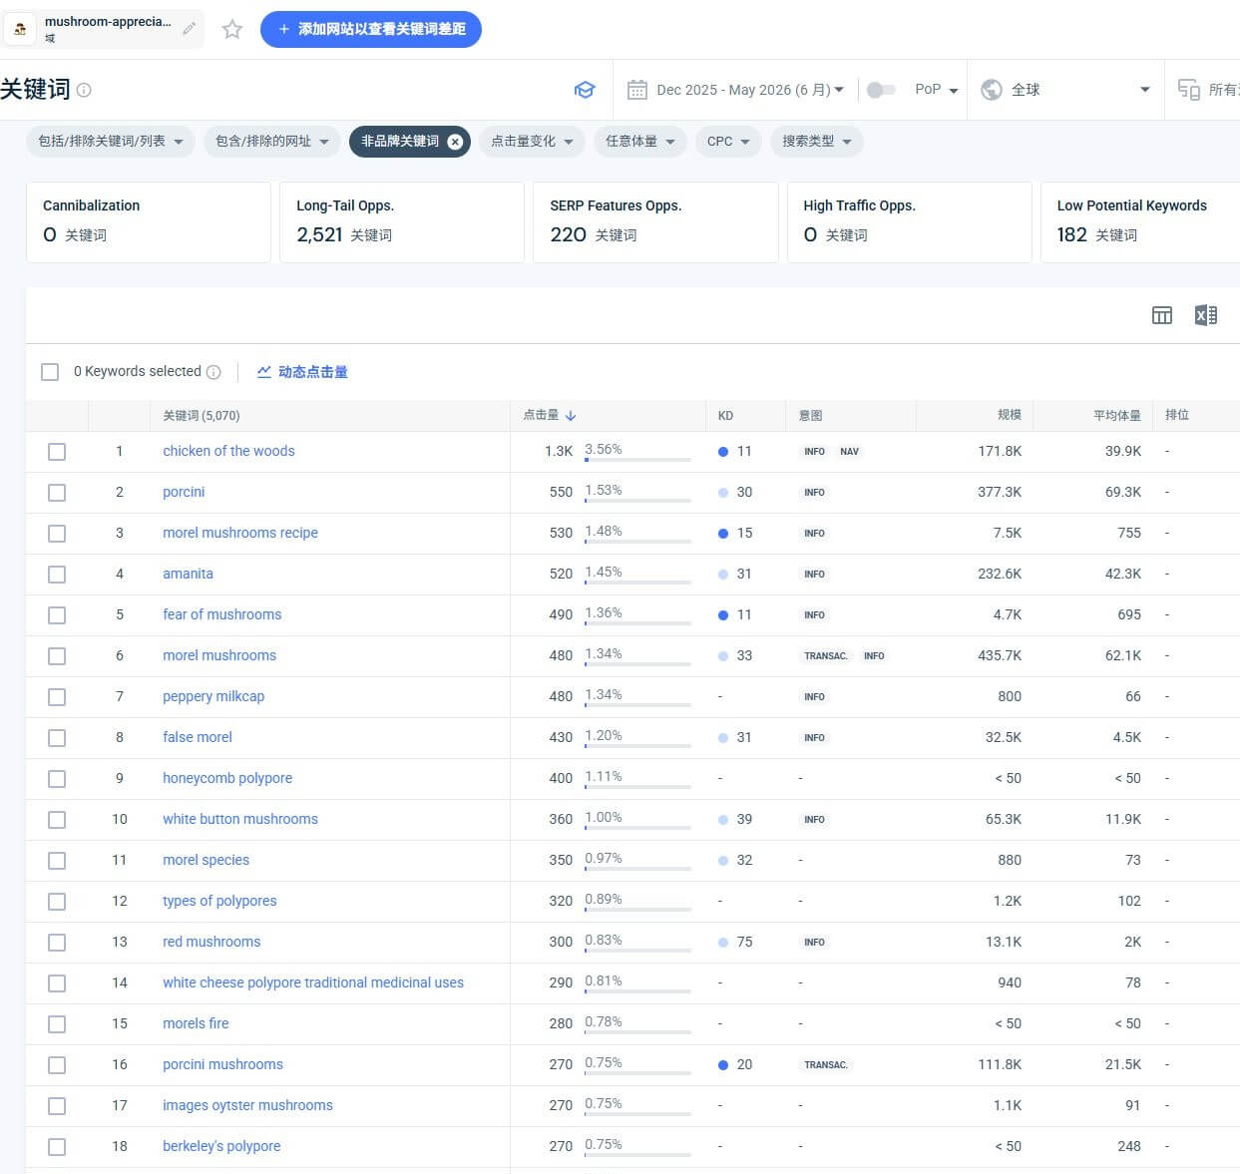Open the table columns settings icon
Image resolution: width=1240 pixels, height=1174 pixels.
pos(1162,315)
